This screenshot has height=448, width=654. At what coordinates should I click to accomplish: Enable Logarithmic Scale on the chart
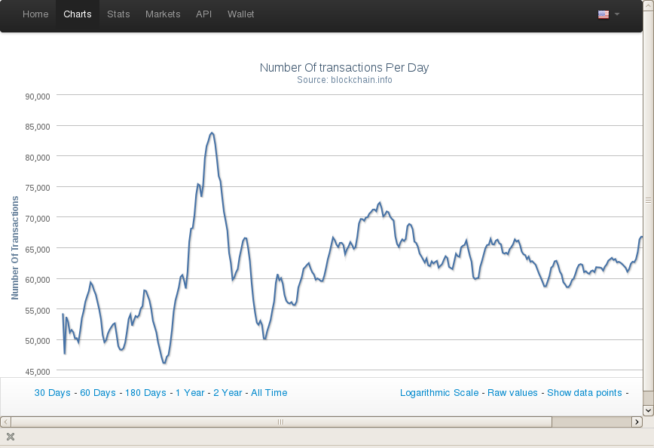pos(439,393)
